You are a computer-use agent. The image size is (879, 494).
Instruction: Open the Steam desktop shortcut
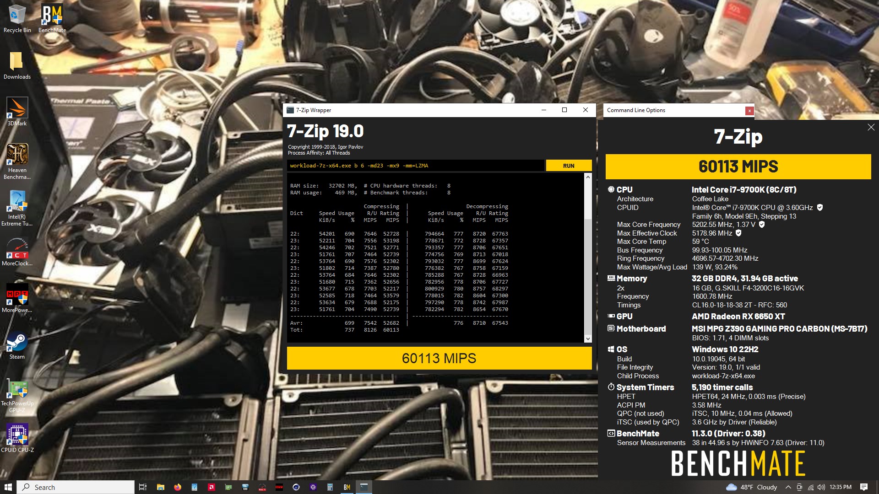[17, 345]
